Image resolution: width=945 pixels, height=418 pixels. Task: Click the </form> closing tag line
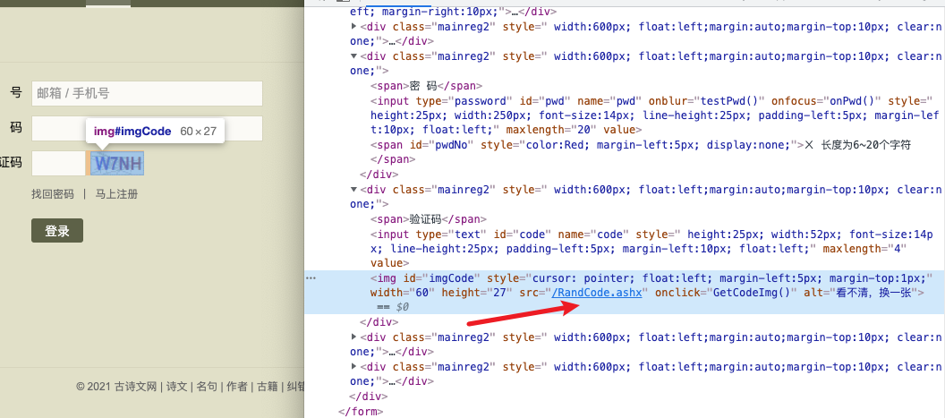point(361,412)
